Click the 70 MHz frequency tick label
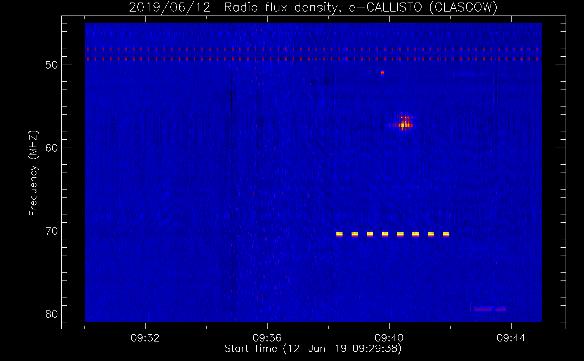 tap(52, 231)
